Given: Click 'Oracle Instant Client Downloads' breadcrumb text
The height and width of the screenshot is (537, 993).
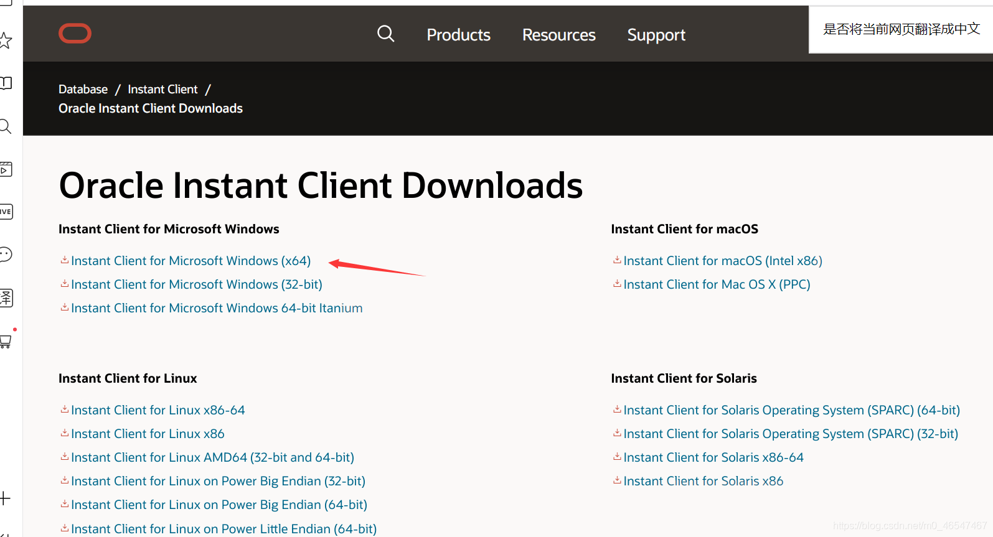Looking at the screenshot, I should click(x=151, y=108).
